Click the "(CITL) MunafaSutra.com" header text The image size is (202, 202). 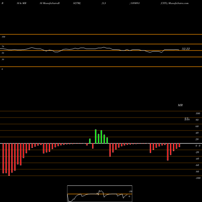pos(175,3)
